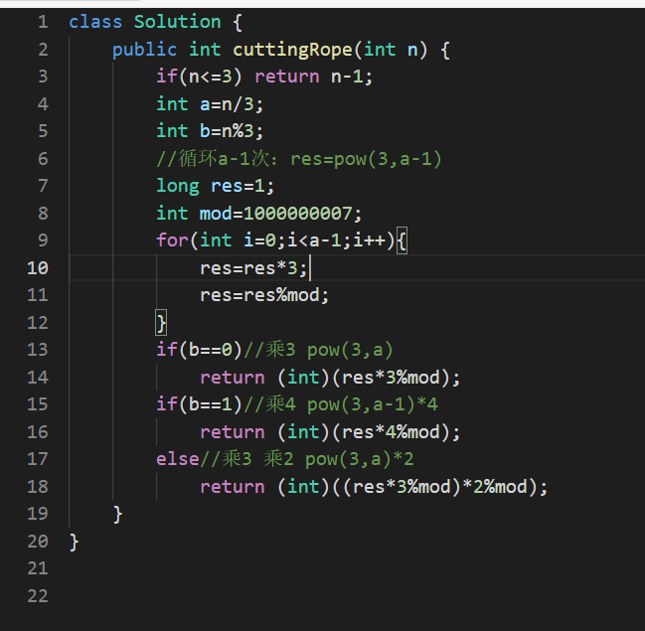Click the 'class' keyword on line 1
645x631 pixels.
tap(95, 22)
